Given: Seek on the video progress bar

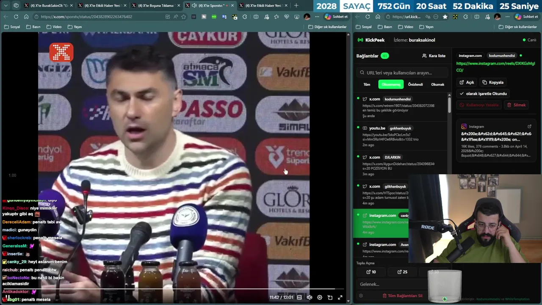Looking at the screenshot, I should [174, 289].
